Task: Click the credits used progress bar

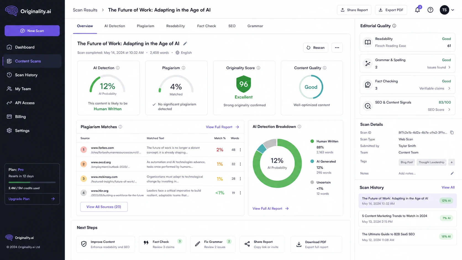Action: pos(32,182)
